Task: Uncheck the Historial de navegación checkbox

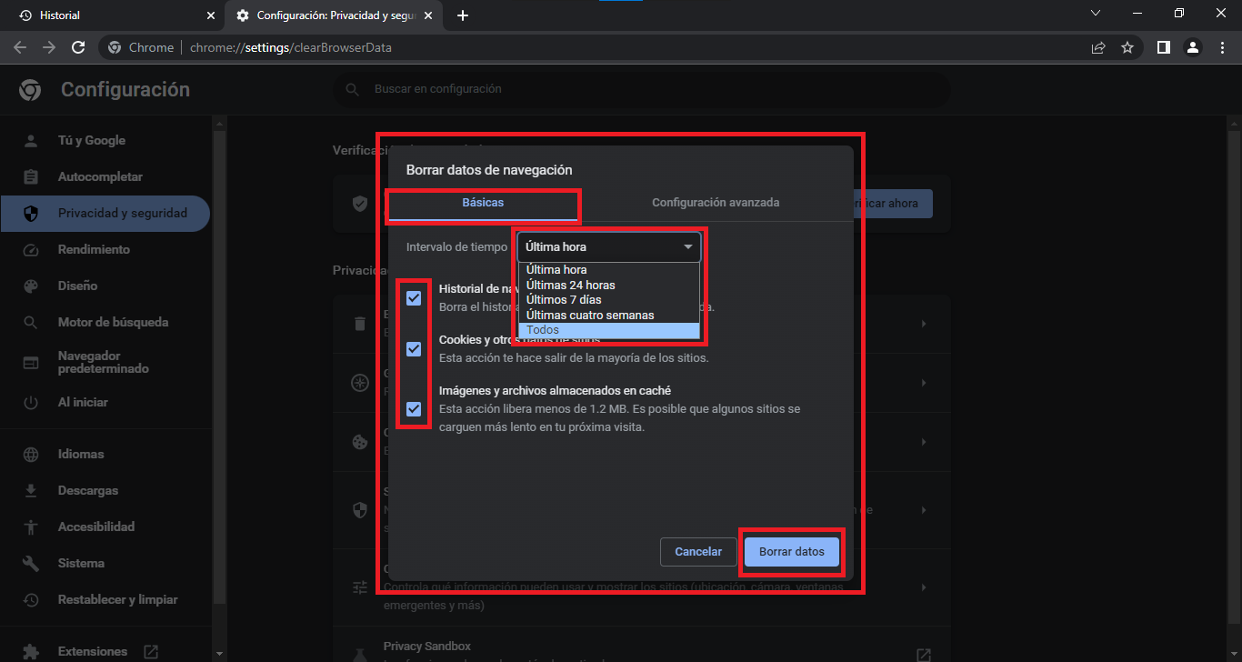Action: (x=414, y=298)
